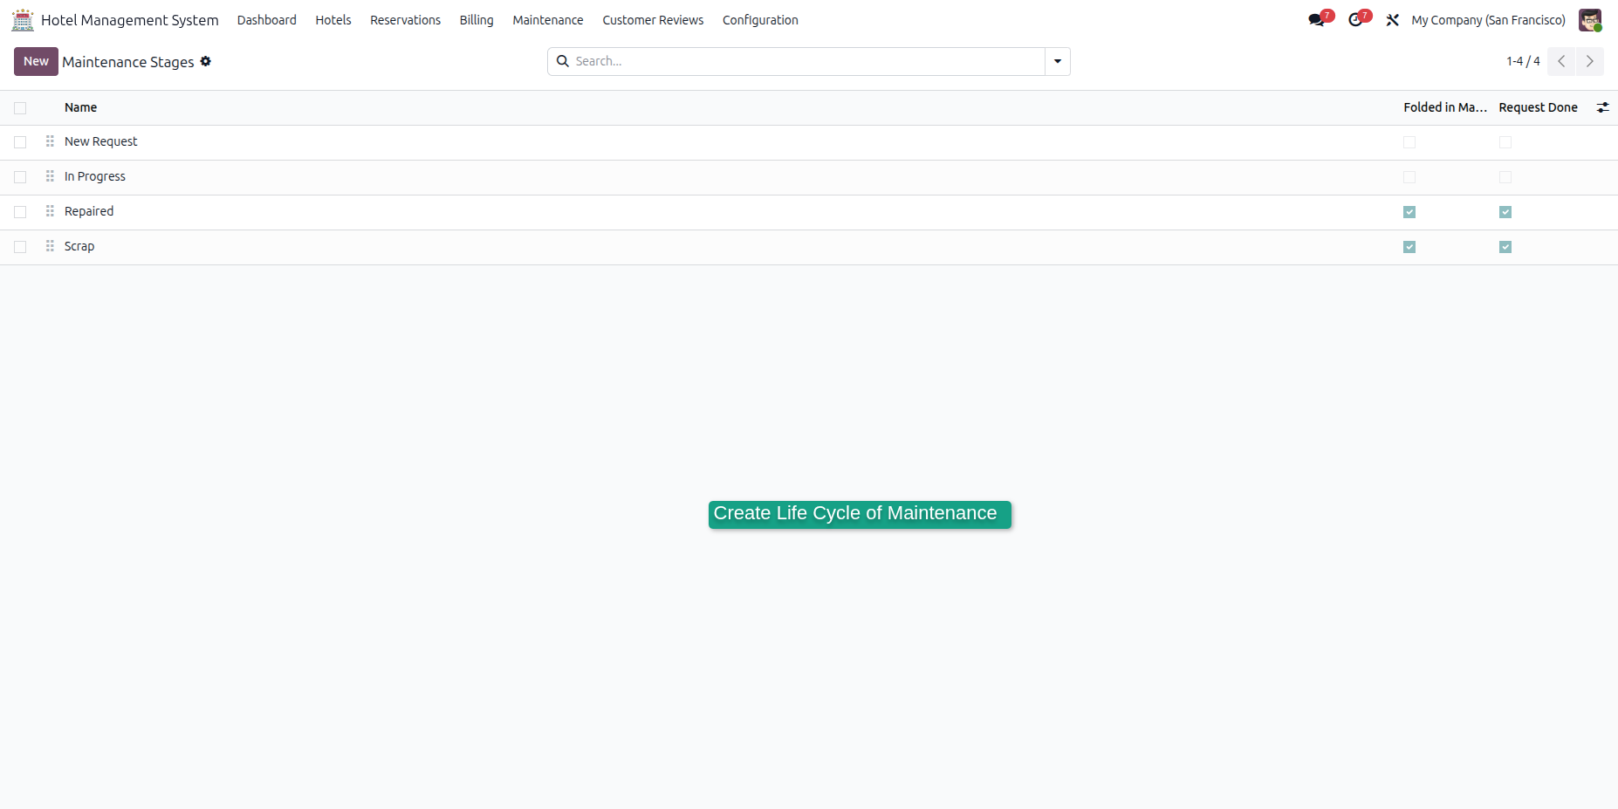Open the activities clock icon
Image resolution: width=1618 pixels, height=809 pixels.
(x=1355, y=19)
